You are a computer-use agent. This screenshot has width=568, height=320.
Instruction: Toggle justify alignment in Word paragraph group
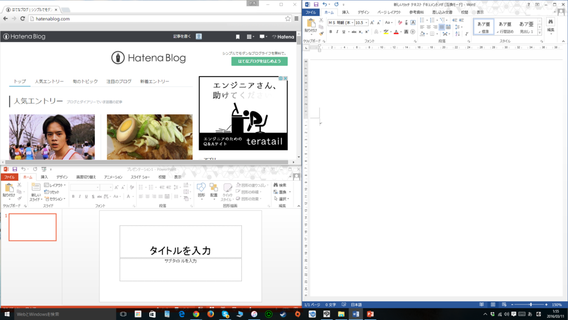point(442,27)
